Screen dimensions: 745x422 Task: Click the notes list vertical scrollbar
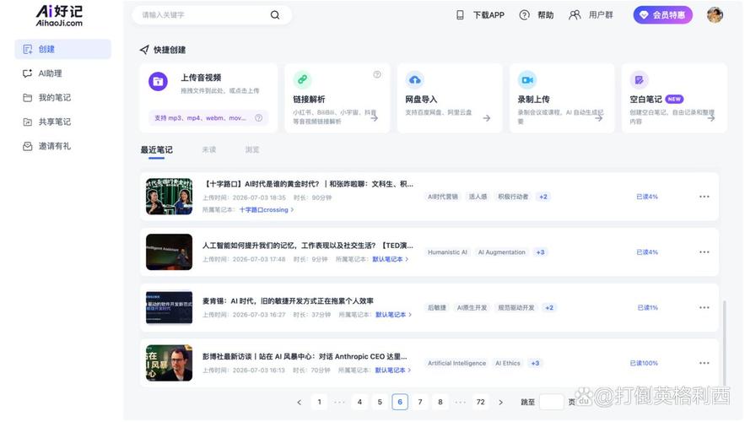(724, 342)
